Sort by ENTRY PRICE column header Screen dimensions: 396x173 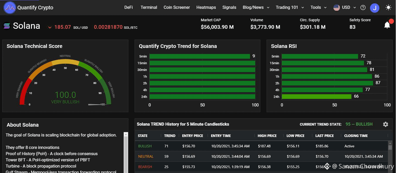(x=193, y=136)
